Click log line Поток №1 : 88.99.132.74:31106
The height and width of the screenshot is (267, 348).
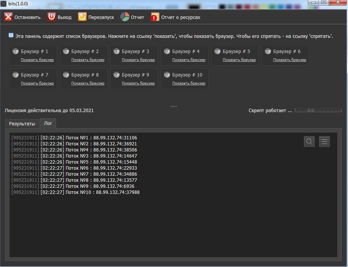click(74, 138)
